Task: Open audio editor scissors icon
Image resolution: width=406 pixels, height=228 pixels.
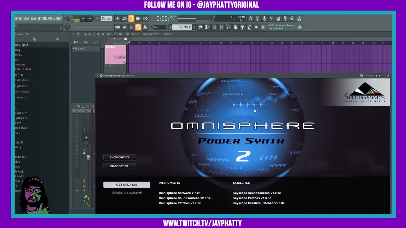Action: pyautogui.click(x=257, y=18)
